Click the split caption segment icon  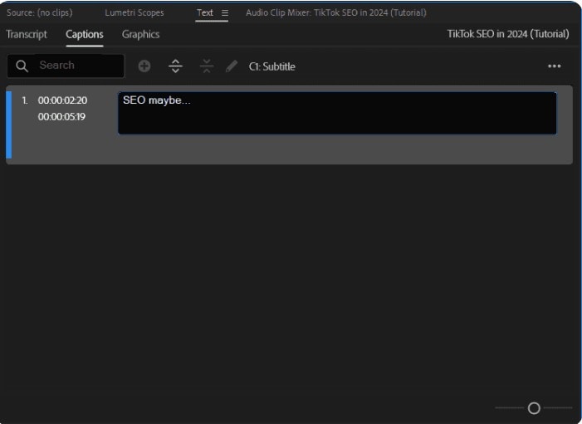175,66
